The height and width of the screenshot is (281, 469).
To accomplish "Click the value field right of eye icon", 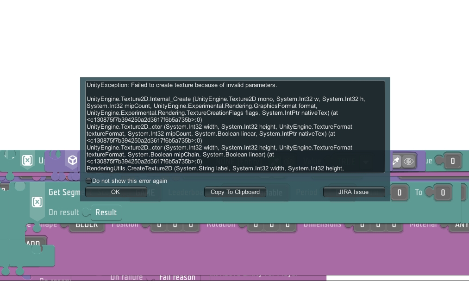I will click(x=453, y=161).
